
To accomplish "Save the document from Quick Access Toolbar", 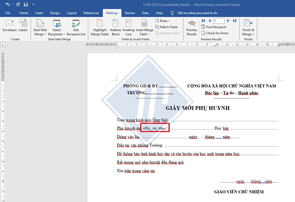I will 25,4.
